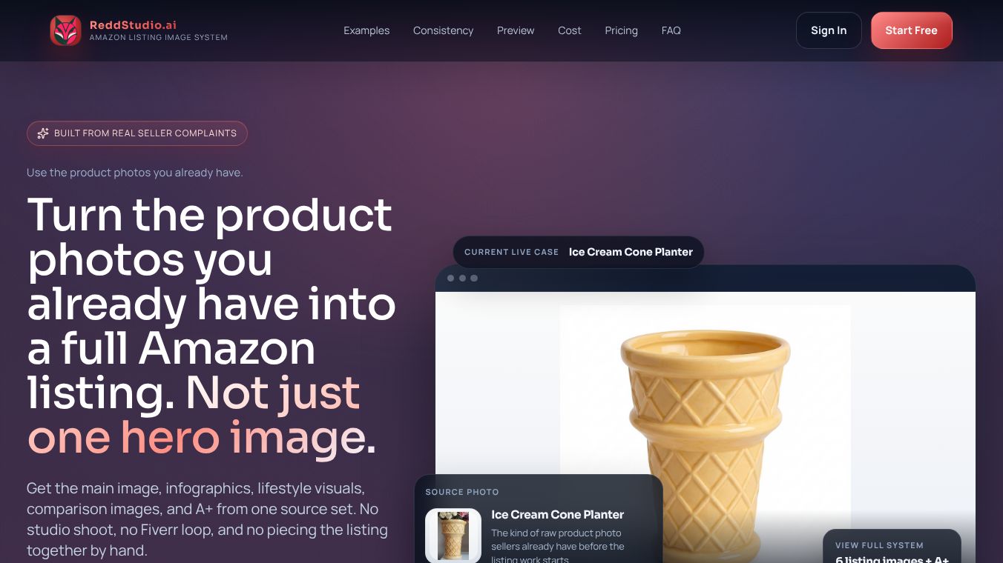This screenshot has width=1003, height=563.
Task: Click the Ice Cream Cone Planter source photo title
Action: click(x=557, y=514)
